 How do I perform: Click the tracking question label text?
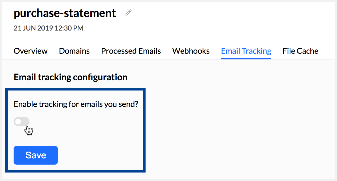tap(76, 104)
